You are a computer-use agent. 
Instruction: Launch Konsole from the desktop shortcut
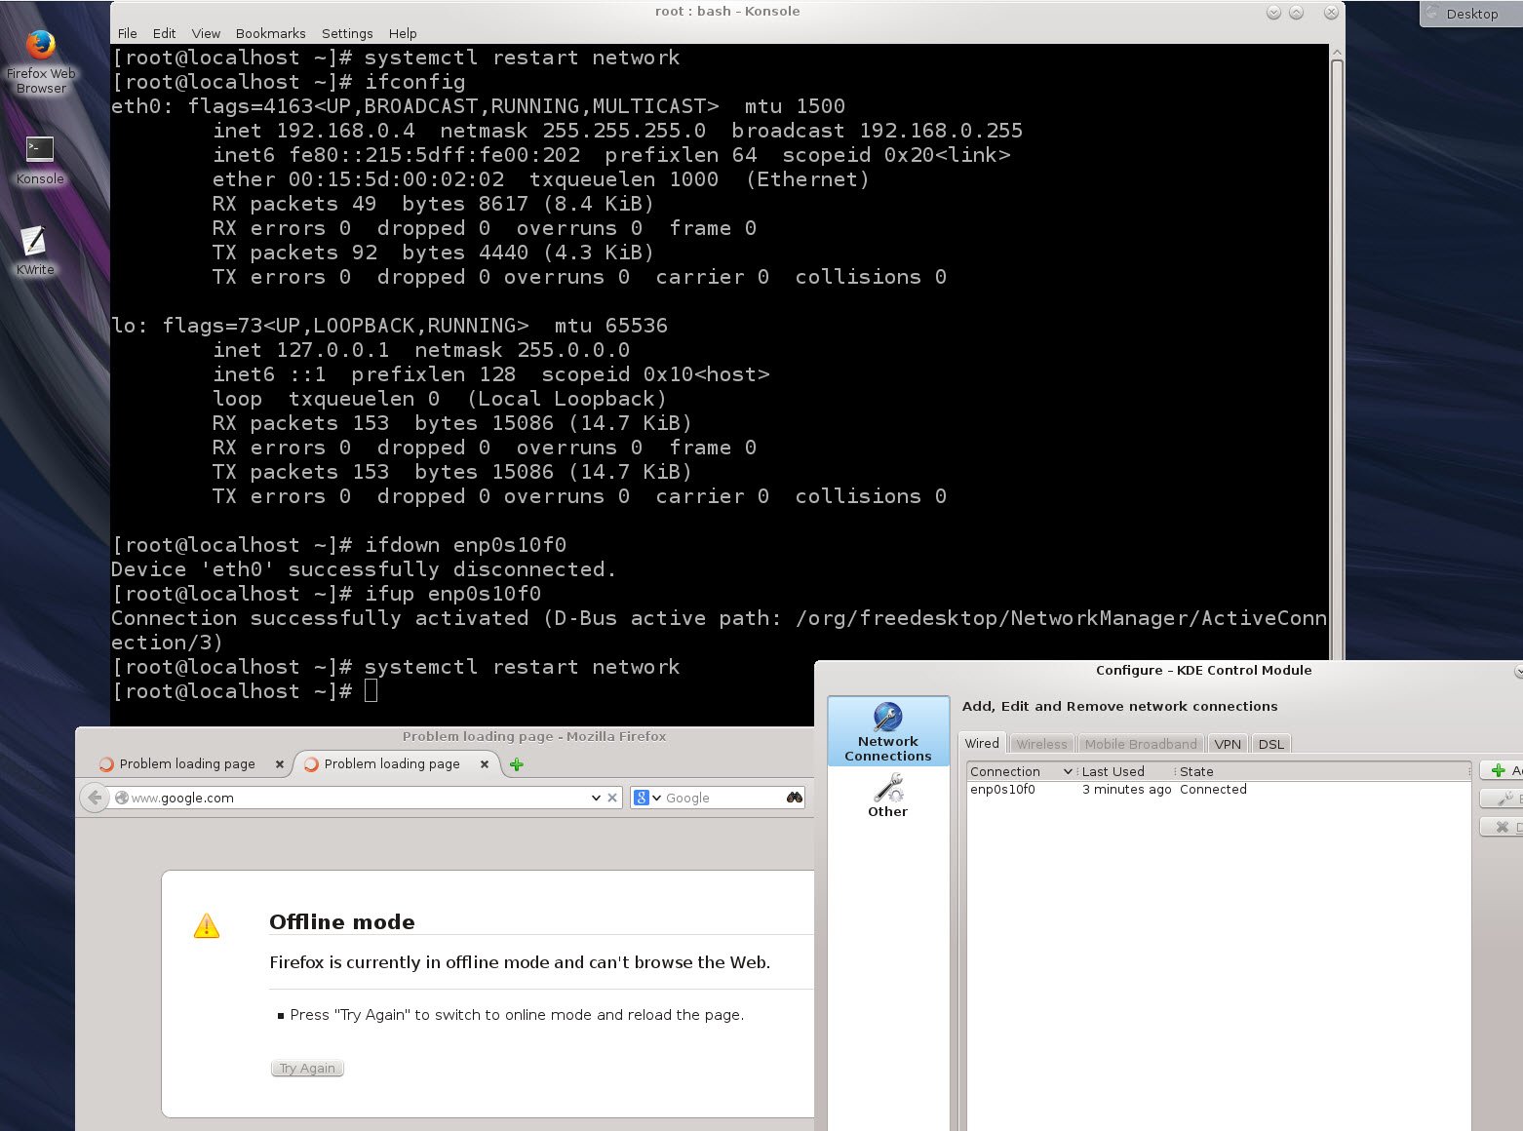coord(40,149)
